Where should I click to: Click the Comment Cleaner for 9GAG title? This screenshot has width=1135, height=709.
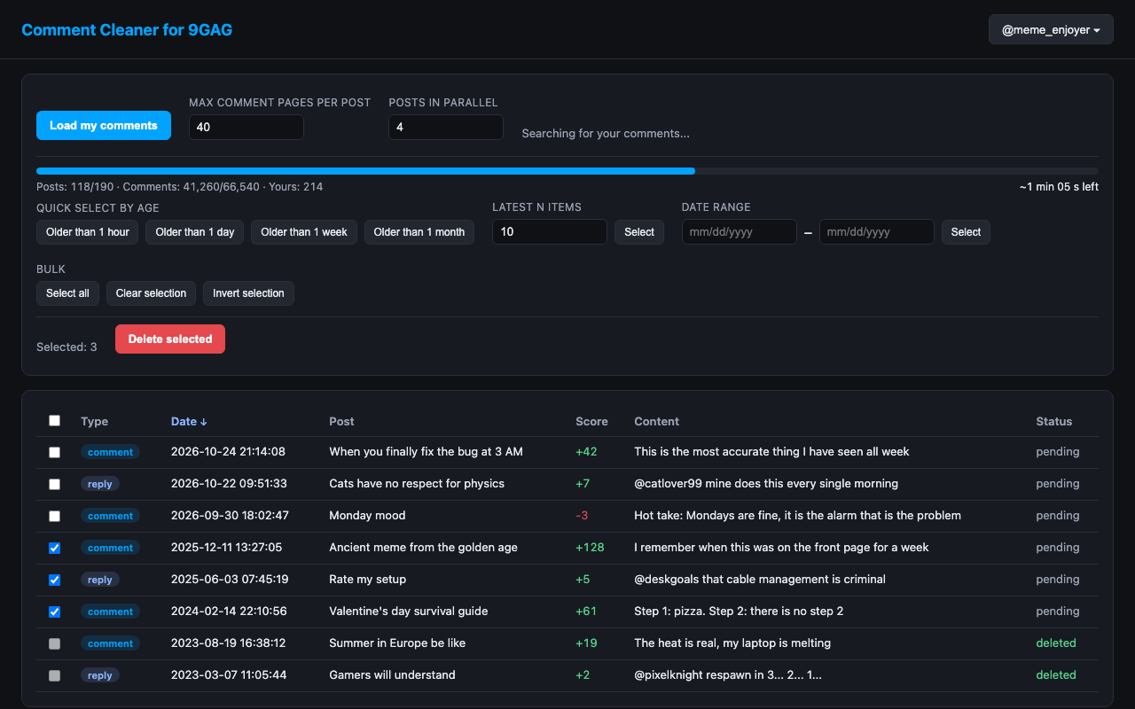point(127,30)
